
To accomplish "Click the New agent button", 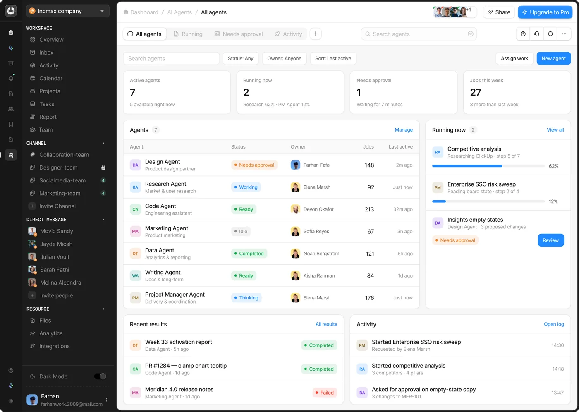I will pyautogui.click(x=554, y=58).
